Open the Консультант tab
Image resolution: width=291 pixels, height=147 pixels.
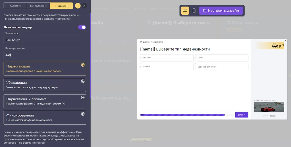click(38, 6)
